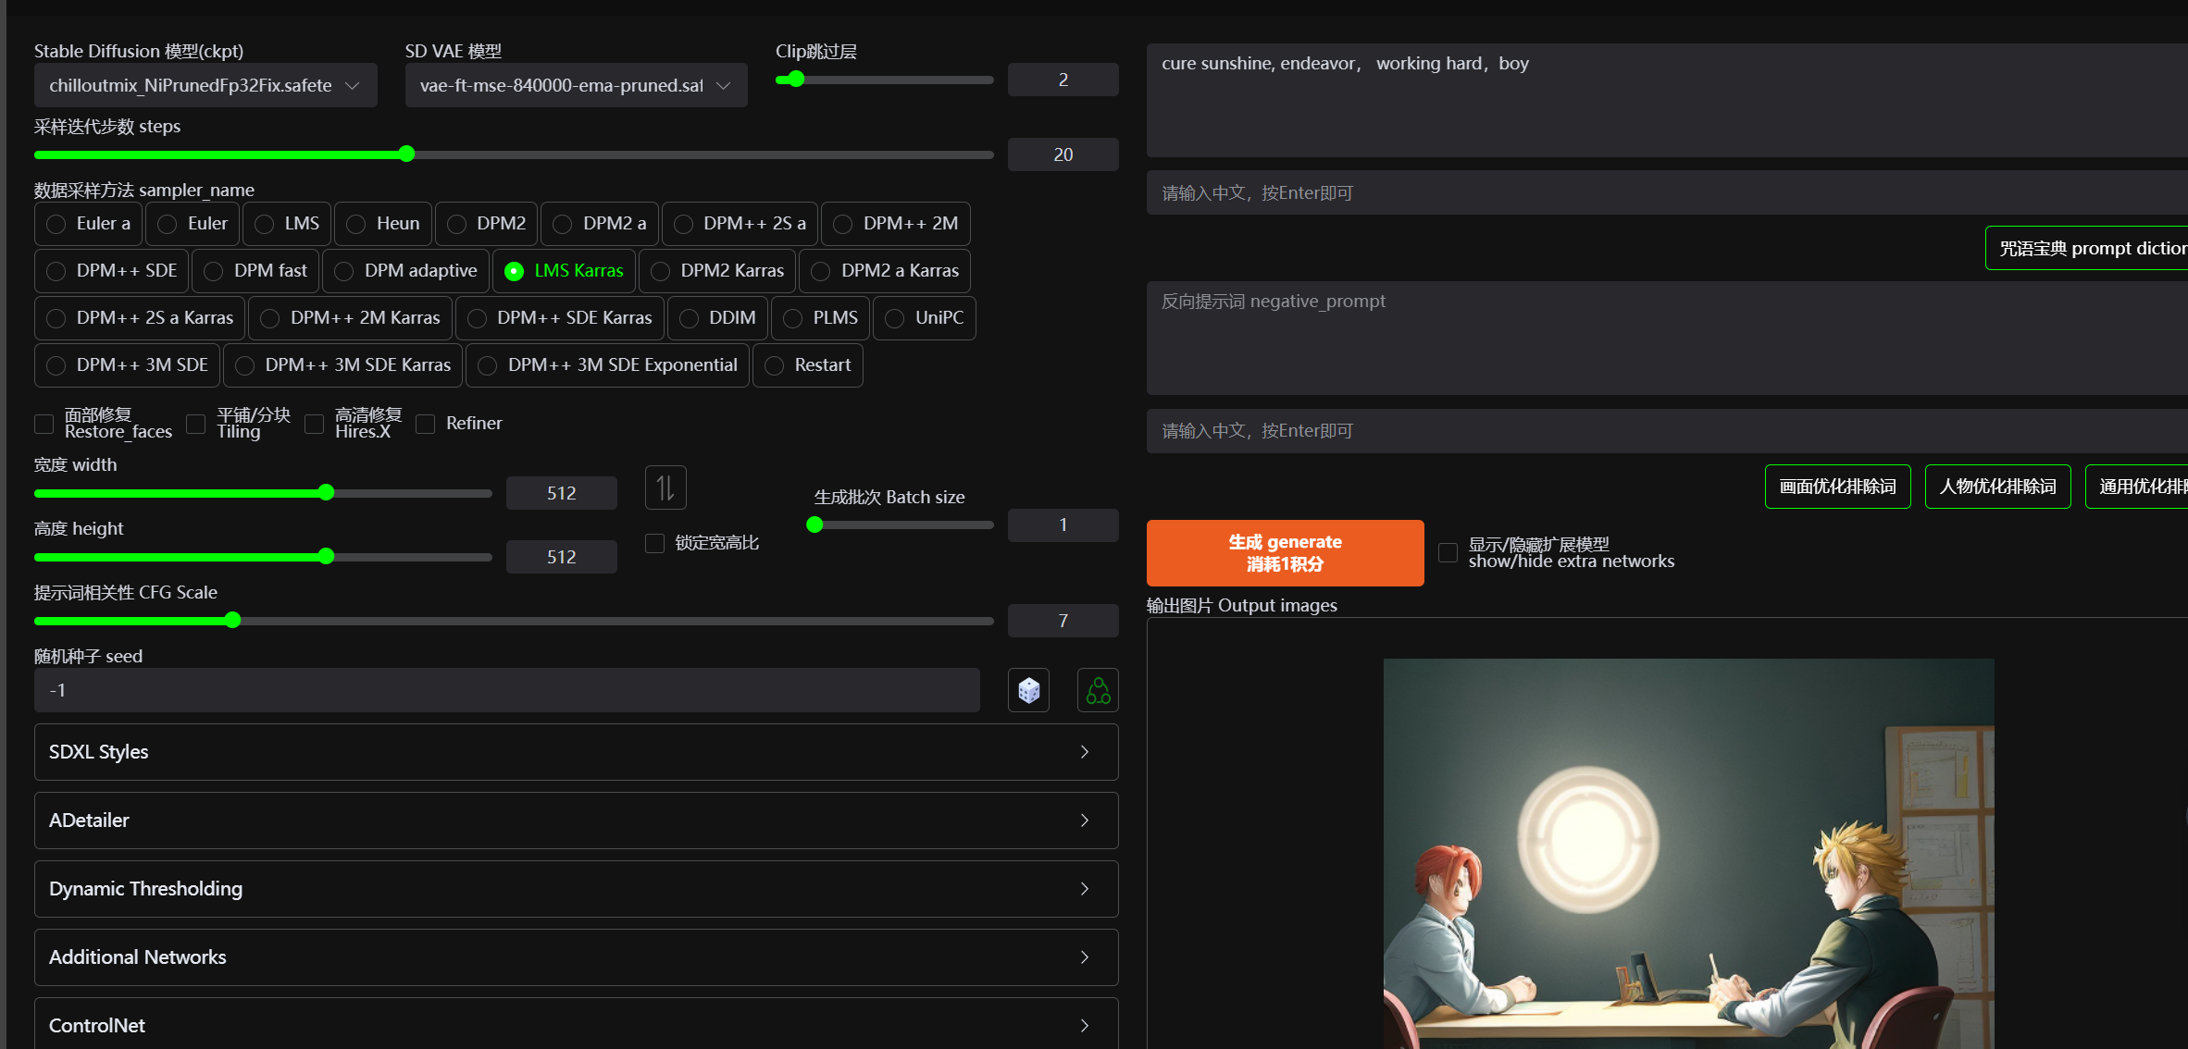Expand the SDXL Styles section

click(x=576, y=752)
